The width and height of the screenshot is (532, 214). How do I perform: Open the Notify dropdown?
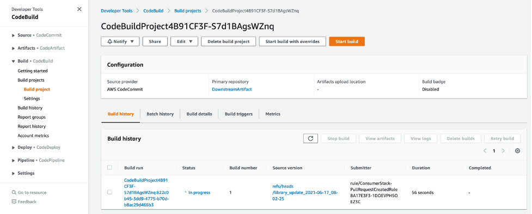pos(120,41)
